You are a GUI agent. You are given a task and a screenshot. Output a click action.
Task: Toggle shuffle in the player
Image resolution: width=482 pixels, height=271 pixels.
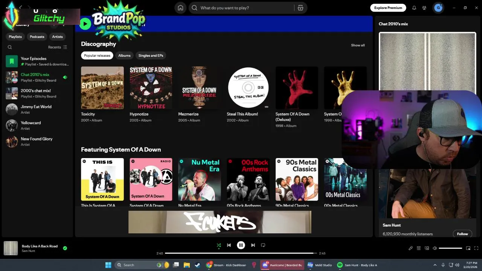click(219, 245)
